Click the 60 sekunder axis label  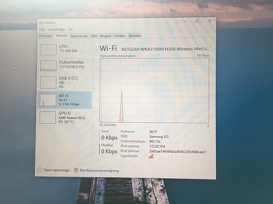(108, 125)
